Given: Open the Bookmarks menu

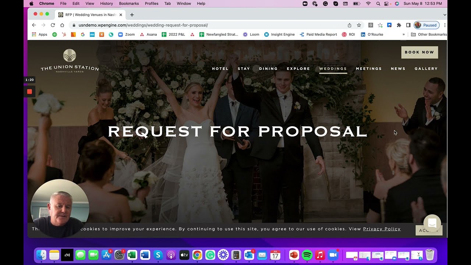Looking at the screenshot, I should 129,3.
